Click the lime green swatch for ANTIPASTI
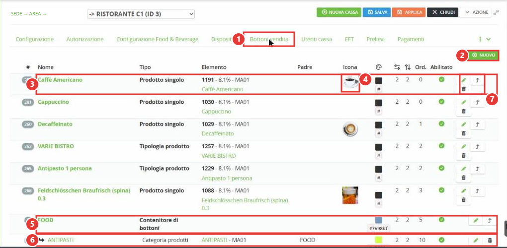This screenshot has height=248, width=507. (379, 240)
